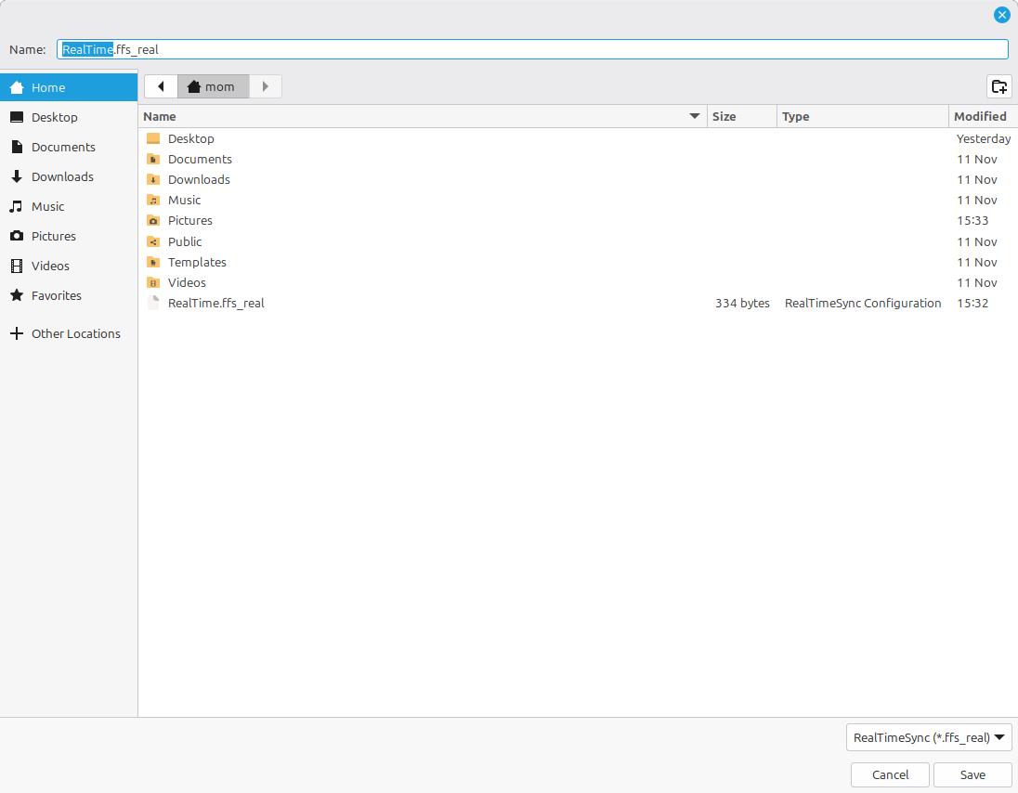The width and height of the screenshot is (1018, 793).
Task: Click the create new folder icon
Action: click(999, 86)
